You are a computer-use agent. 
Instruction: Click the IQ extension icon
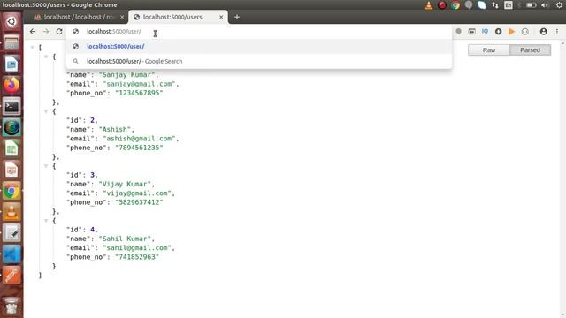[x=485, y=32]
